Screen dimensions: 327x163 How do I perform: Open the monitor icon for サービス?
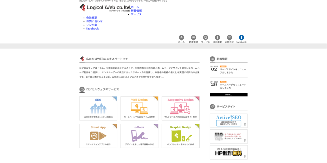click(205, 38)
